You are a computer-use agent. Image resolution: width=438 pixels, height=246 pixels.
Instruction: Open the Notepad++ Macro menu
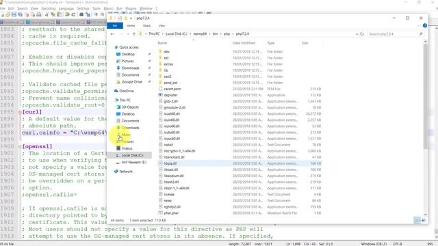108,9
